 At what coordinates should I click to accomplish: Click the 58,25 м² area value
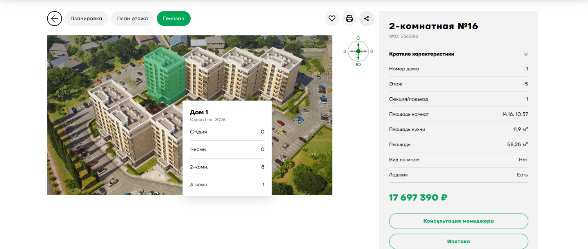tap(518, 144)
